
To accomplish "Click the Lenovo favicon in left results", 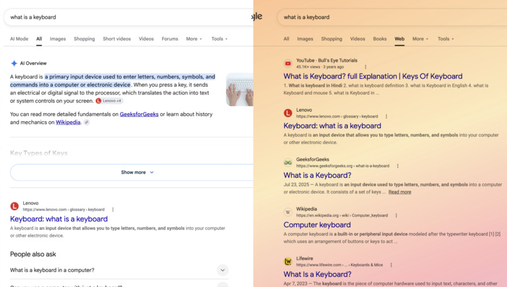I will coord(14,206).
